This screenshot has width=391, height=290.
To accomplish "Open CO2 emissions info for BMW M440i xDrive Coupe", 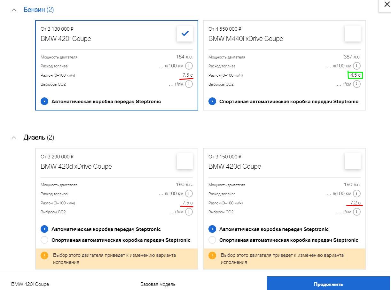I will tap(357, 84).
